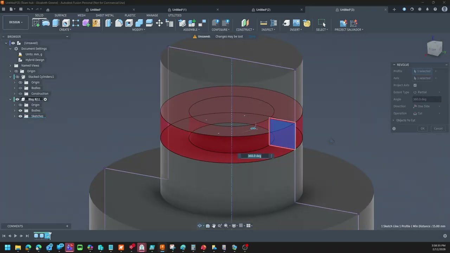This screenshot has height=253, width=450.
Task: Select the Move/Copy arrows tool
Action: tap(159, 23)
